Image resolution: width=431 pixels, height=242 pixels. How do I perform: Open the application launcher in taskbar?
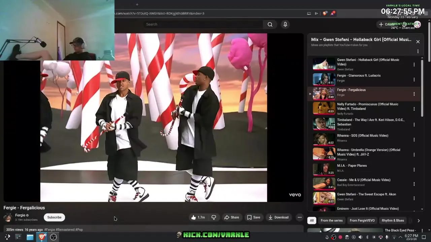click(7, 237)
